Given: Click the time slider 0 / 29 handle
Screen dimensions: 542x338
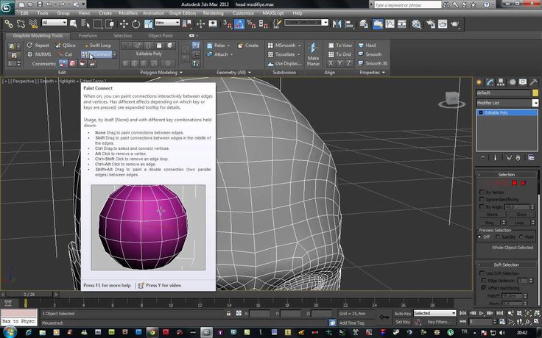Looking at the screenshot, I should pos(29,294).
